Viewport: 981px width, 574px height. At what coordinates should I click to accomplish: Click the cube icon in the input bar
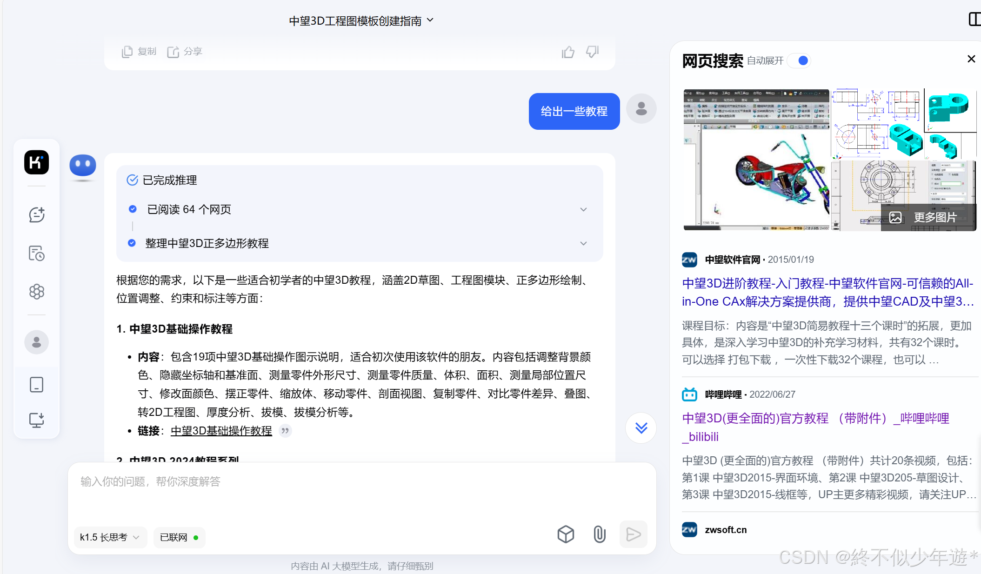[x=566, y=534]
